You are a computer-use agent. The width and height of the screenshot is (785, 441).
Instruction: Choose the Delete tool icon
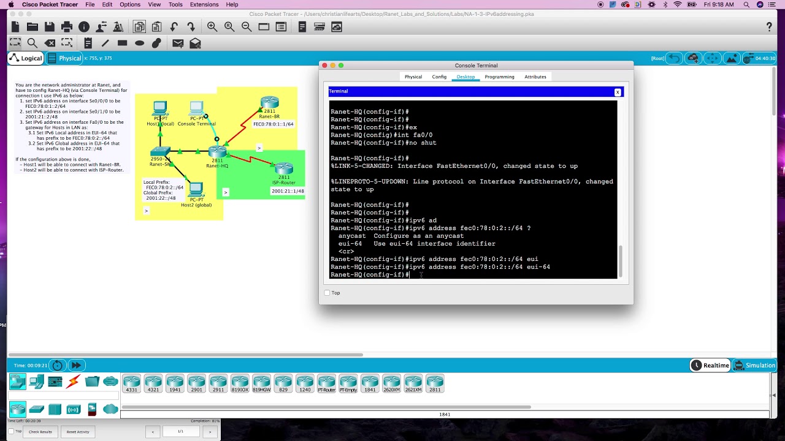(50, 43)
